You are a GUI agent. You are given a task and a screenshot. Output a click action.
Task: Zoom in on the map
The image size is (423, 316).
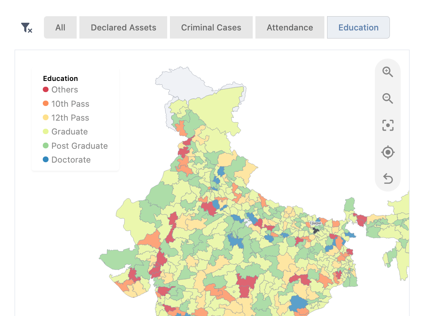coord(388,72)
